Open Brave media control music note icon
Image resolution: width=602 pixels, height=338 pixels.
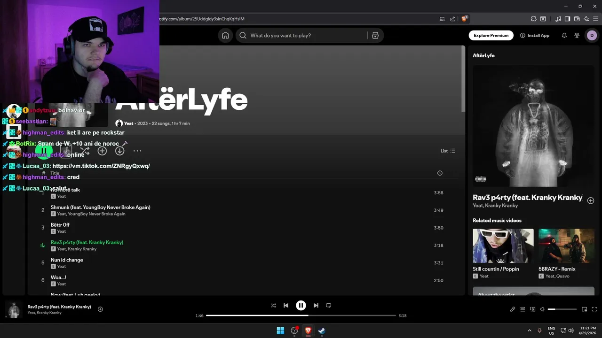coord(558,19)
